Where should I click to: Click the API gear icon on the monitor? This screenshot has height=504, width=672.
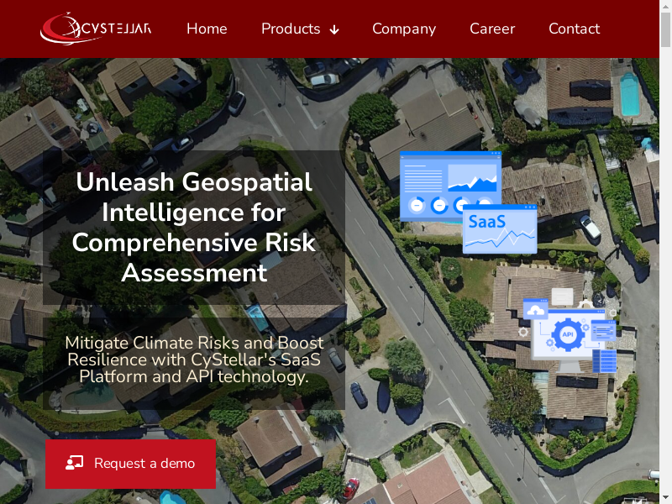click(567, 334)
